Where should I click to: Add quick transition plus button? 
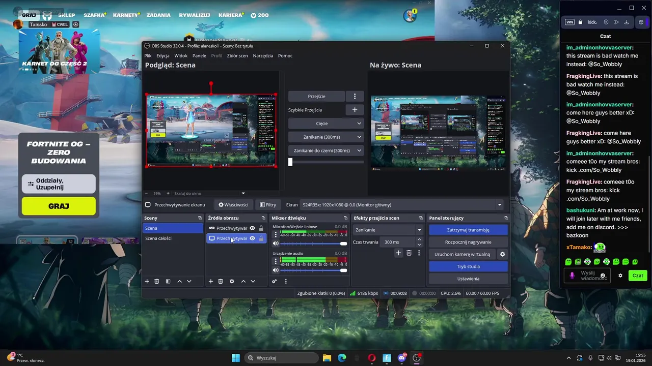tap(355, 110)
